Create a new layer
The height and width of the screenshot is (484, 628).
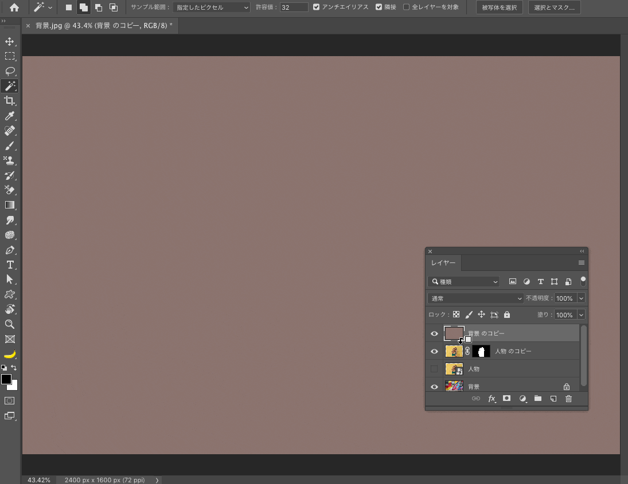click(553, 399)
